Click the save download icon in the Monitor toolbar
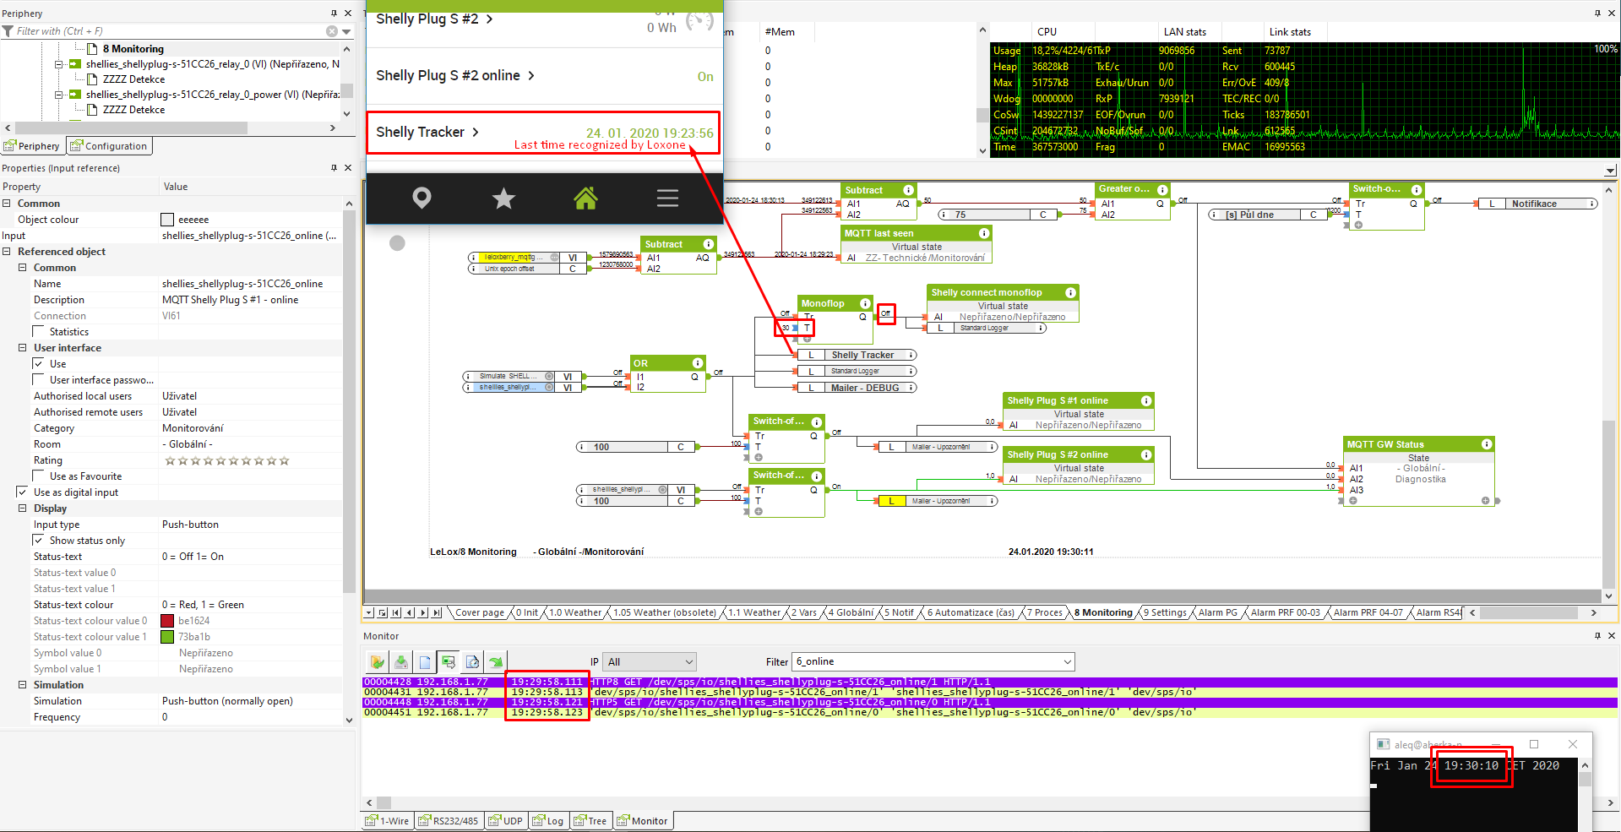This screenshot has width=1621, height=832. coord(401,662)
